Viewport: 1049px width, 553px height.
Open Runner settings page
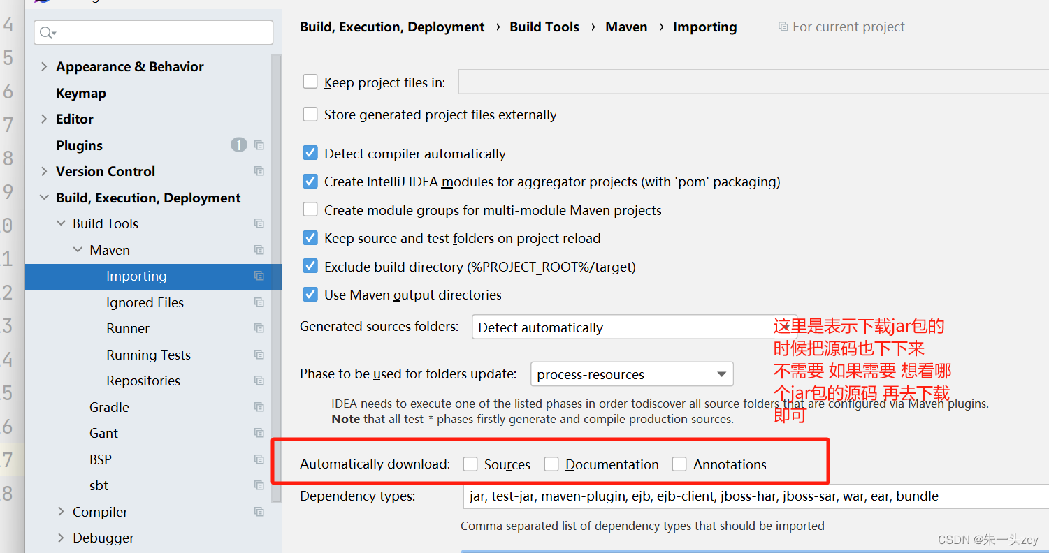click(x=128, y=328)
